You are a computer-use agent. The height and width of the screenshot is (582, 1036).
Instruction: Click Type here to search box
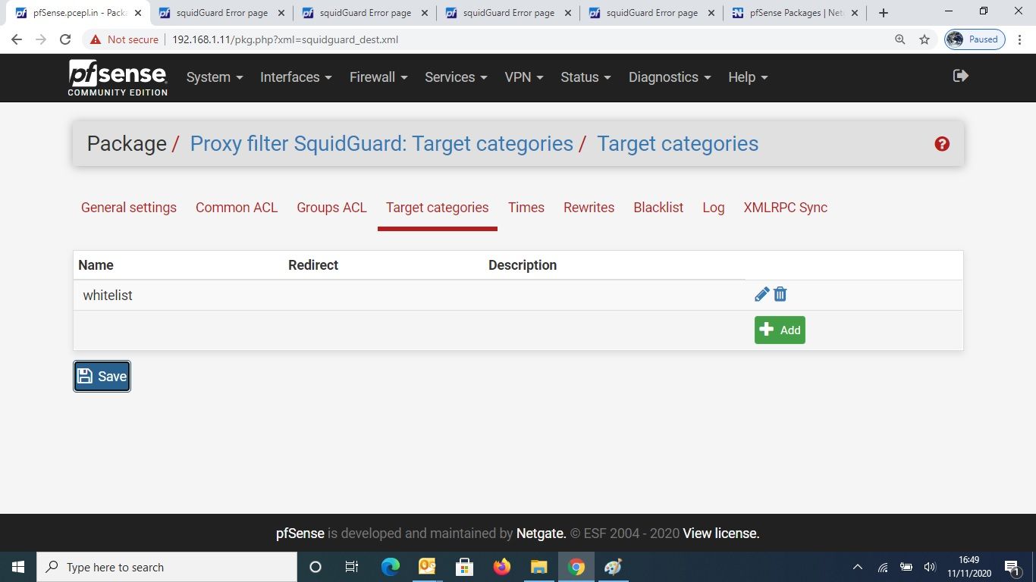pyautogui.click(x=167, y=567)
